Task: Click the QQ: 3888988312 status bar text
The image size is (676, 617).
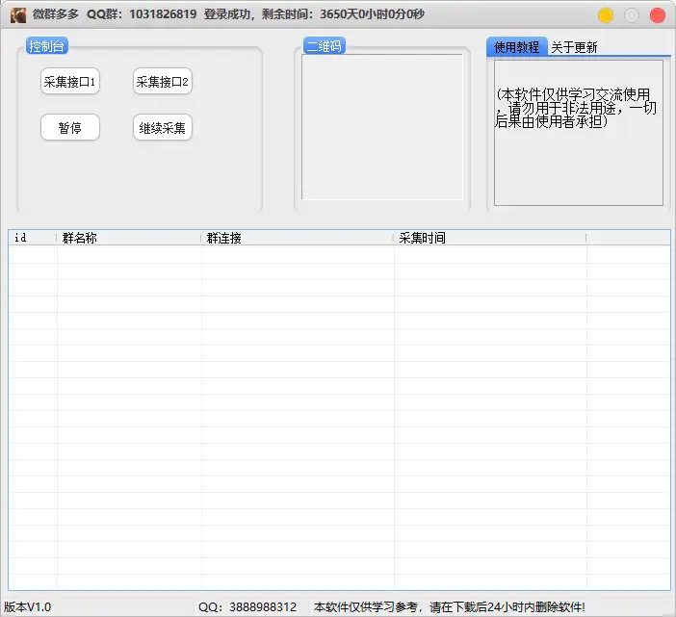Action: coord(247,607)
